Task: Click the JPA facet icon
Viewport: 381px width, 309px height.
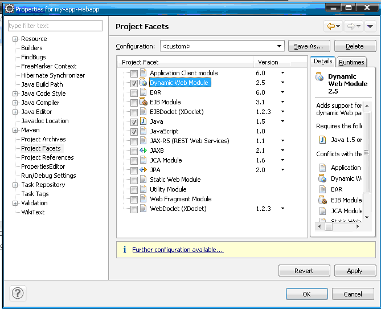Action: coord(143,169)
